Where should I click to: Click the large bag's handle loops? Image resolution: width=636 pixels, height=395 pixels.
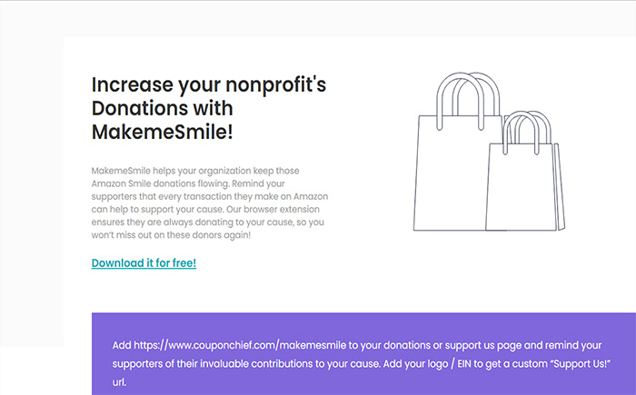click(468, 101)
